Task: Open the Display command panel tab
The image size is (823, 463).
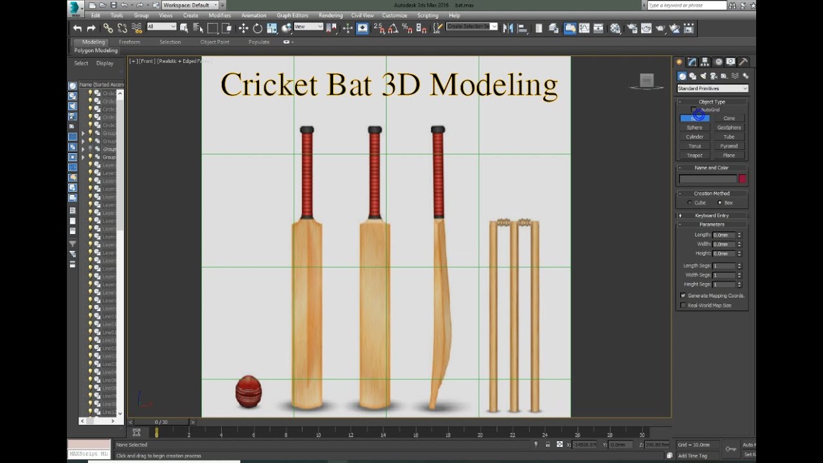Action: pos(730,62)
